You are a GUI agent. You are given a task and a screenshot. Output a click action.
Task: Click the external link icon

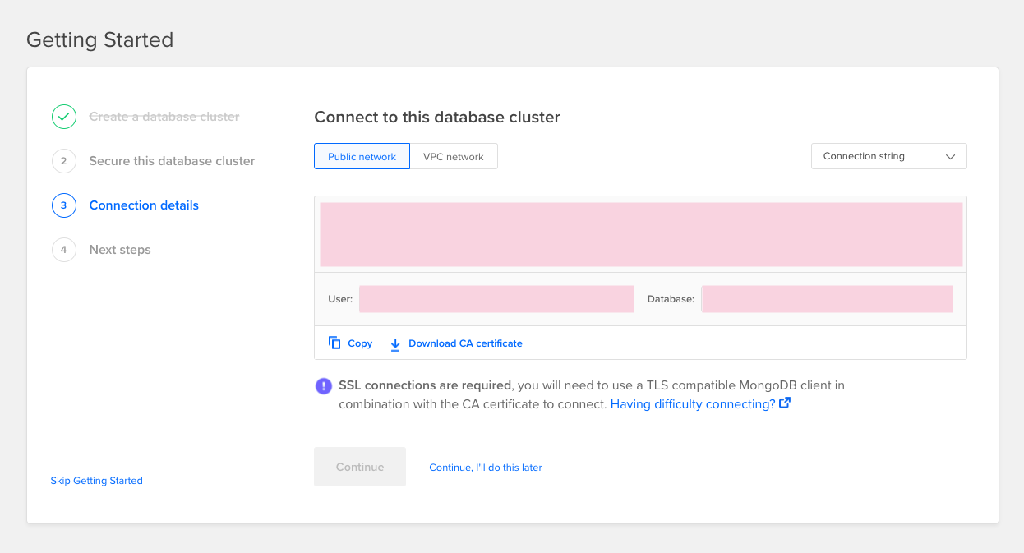pyautogui.click(x=785, y=403)
